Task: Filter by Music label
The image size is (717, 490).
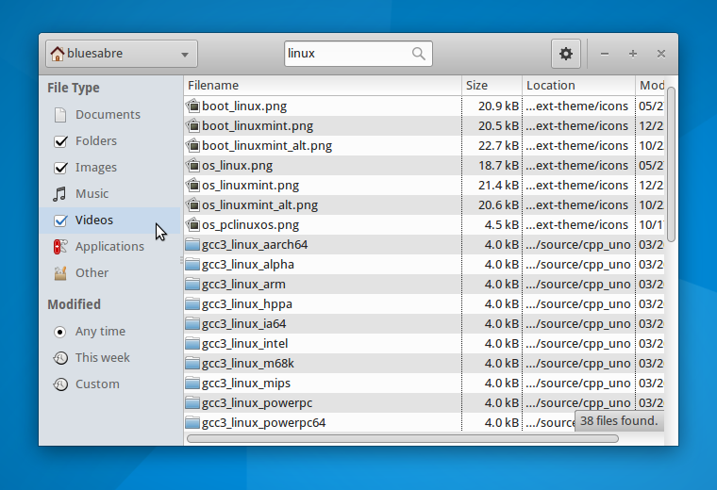Action: pos(92,193)
